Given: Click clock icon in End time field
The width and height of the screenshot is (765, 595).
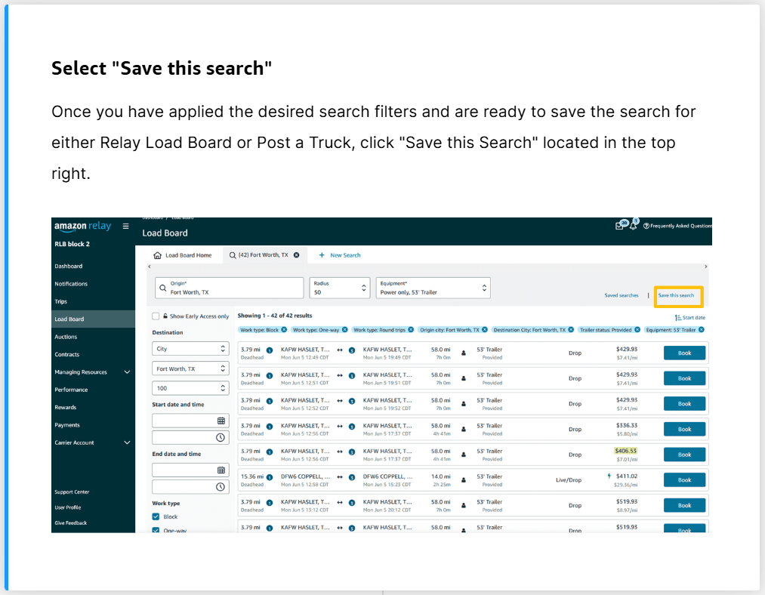Looking at the screenshot, I should (221, 487).
